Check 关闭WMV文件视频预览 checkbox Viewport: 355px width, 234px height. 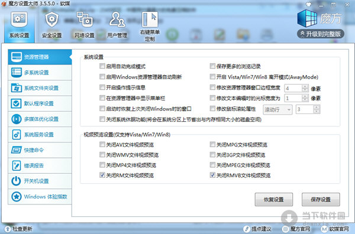coord(102,155)
